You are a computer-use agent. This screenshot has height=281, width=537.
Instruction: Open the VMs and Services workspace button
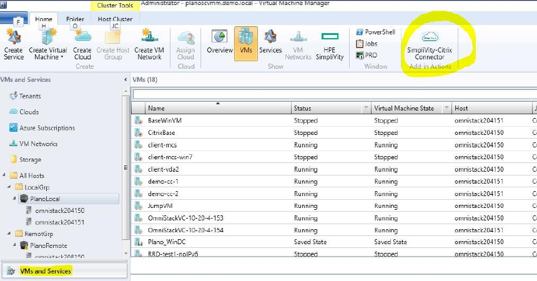click(x=64, y=271)
